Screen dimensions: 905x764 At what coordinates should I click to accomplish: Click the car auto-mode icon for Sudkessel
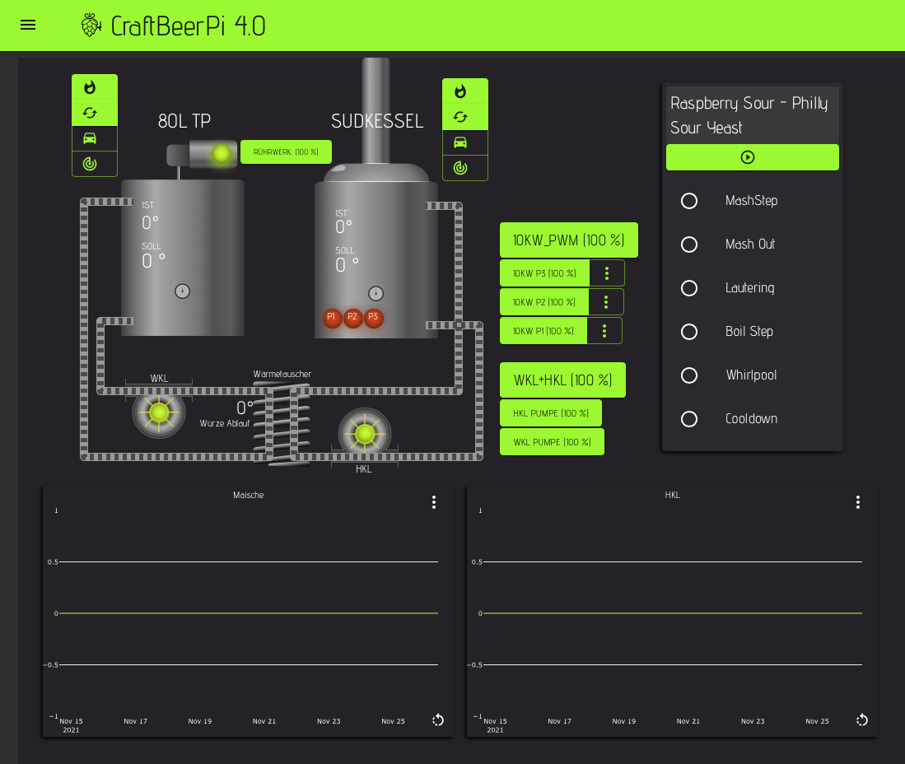click(460, 142)
